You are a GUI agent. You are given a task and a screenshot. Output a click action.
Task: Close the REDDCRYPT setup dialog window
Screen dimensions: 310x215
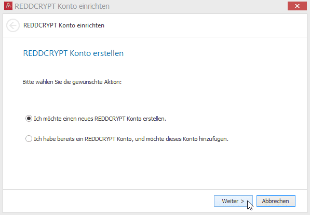point(297,6)
